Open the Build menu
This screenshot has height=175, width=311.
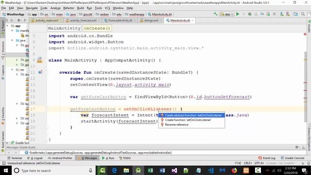tap(80, 8)
